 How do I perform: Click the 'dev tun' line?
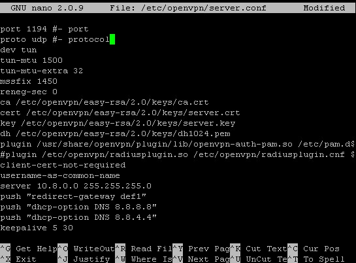(x=18, y=50)
